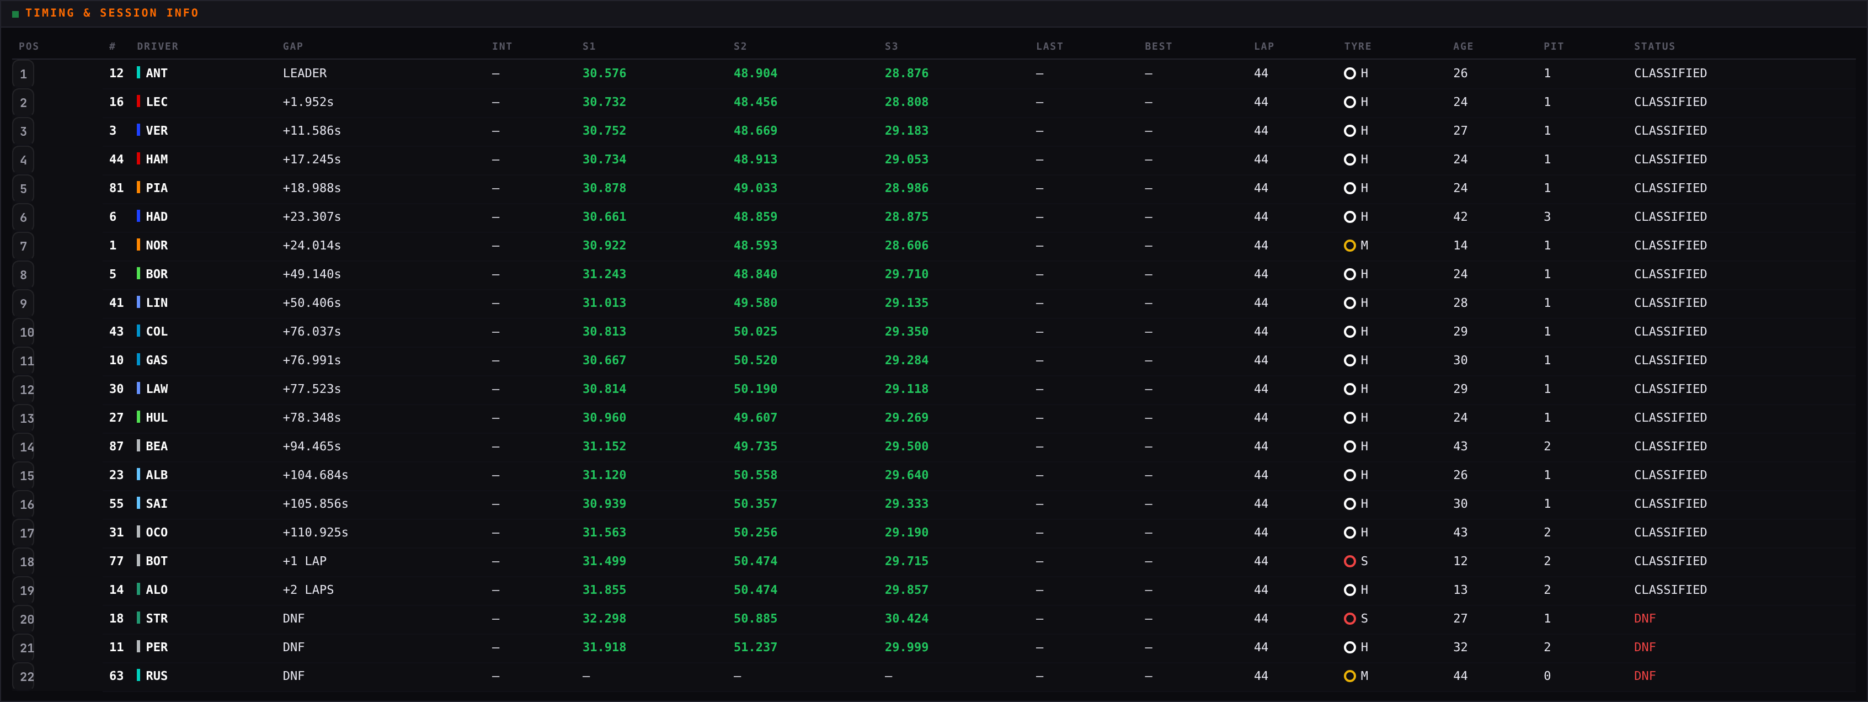Select the GAP column header
The width and height of the screenshot is (1868, 702).
point(293,46)
